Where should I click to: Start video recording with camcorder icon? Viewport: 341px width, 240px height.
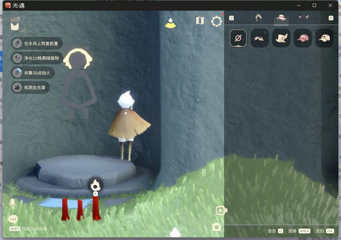[x=221, y=210]
